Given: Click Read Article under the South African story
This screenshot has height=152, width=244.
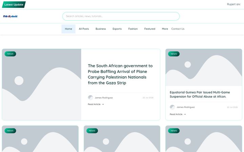Looking at the screenshot, I should [x=96, y=104].
